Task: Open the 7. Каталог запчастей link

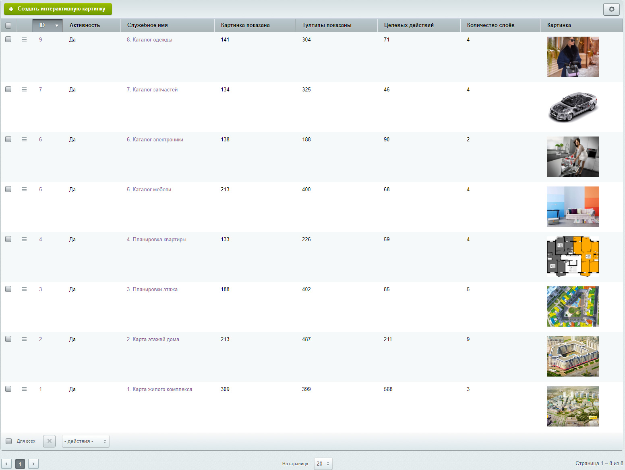Action: coord(152,89)
